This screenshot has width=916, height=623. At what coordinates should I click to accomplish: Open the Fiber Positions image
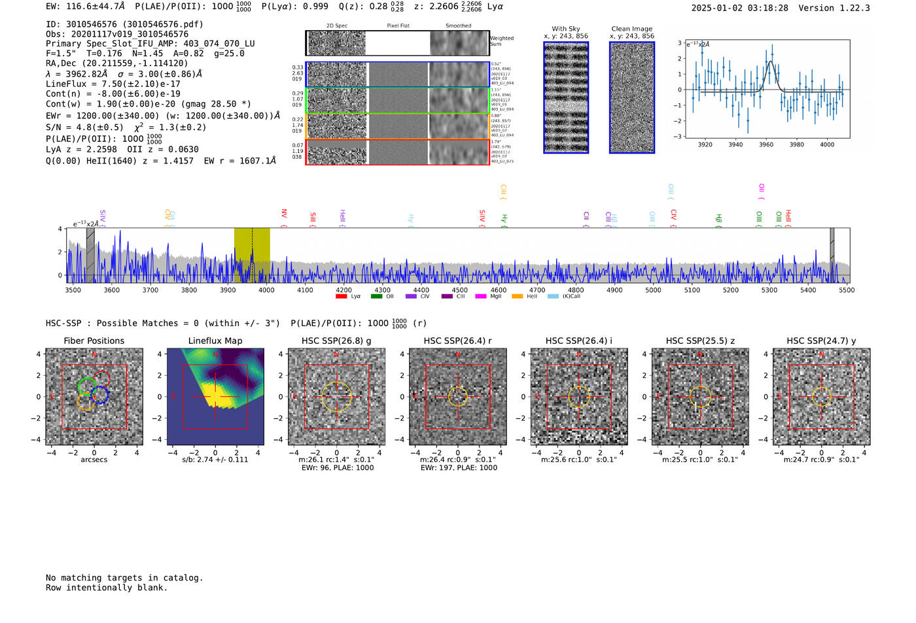click(94, 397)
